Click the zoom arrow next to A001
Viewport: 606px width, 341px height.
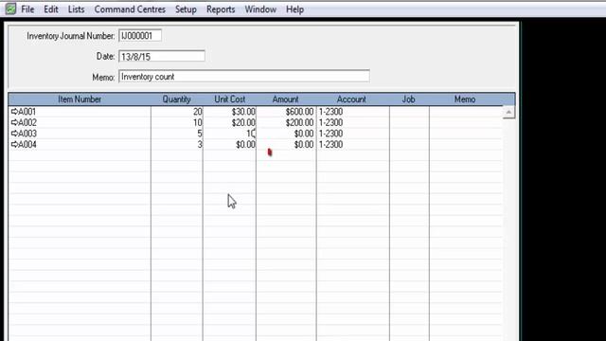click(14, 112)
